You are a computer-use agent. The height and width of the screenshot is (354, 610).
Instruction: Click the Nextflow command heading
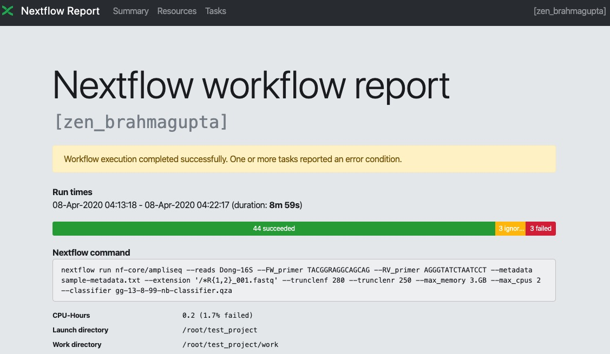click(x=91, y=252)
